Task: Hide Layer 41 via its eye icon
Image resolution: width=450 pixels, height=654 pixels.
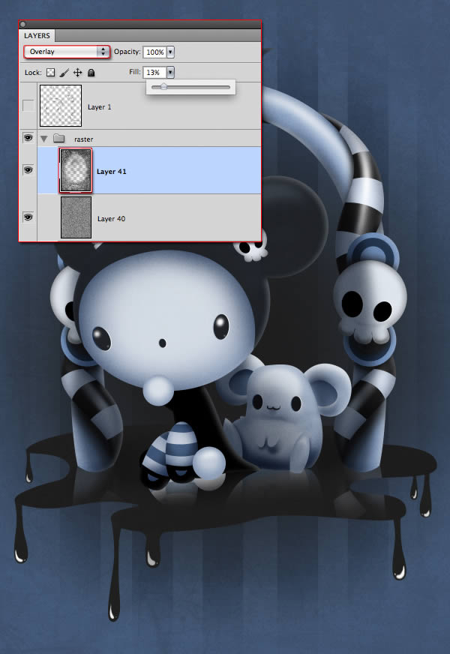Action: pyautogui.click(x=28, y=169)
